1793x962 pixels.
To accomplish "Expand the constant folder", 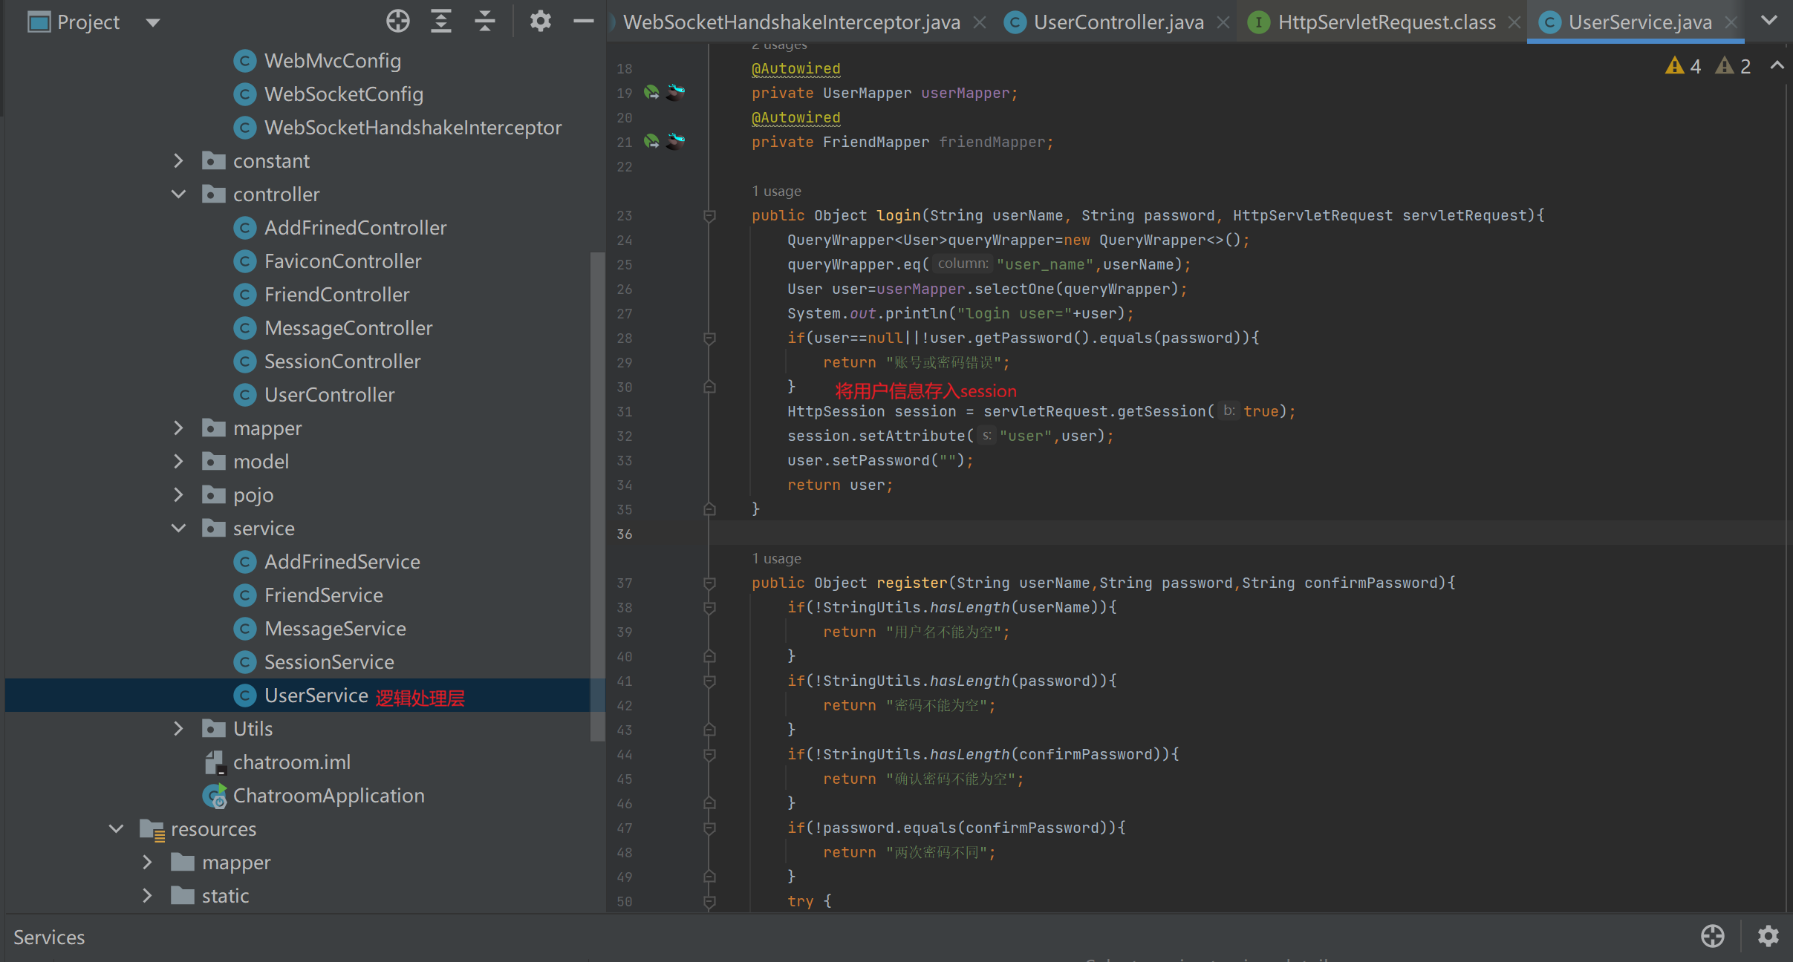I will click(178, 161).
